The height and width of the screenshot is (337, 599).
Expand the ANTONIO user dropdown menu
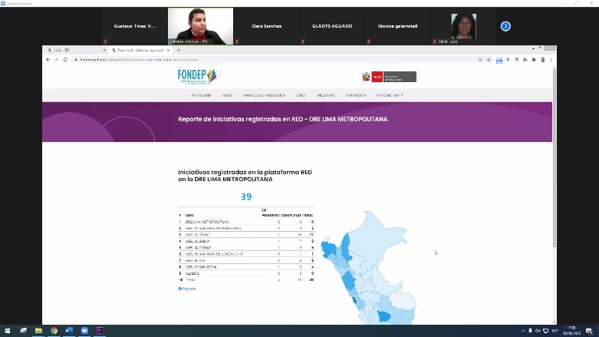tap(390, 95)
